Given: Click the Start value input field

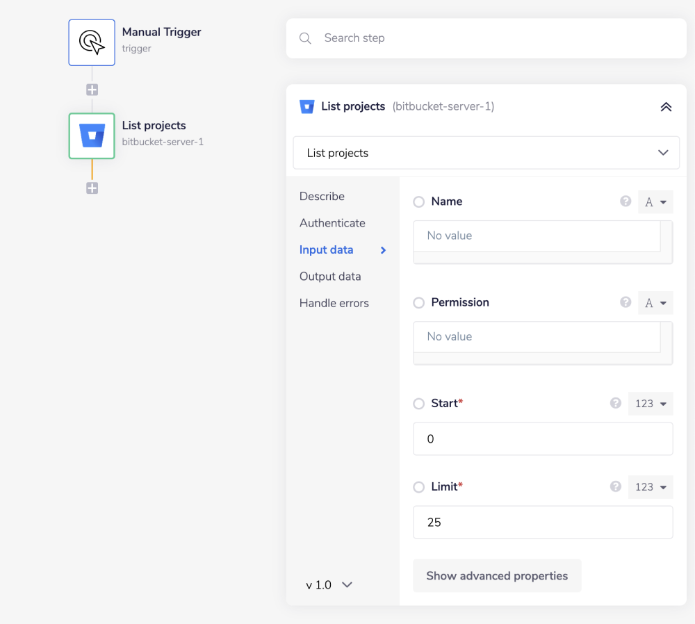Looking at the screenshot, I should (542, 438).
